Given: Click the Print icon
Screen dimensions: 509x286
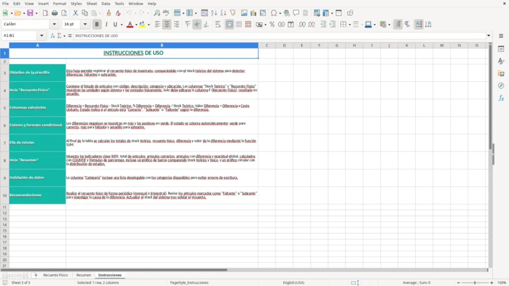Looking at the screenshot, I should (55, 13).
